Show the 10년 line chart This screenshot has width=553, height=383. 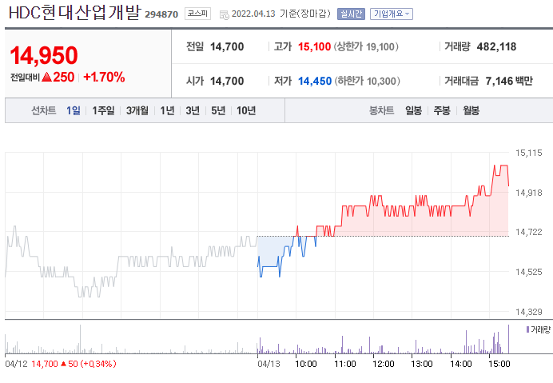click(246, 110)
